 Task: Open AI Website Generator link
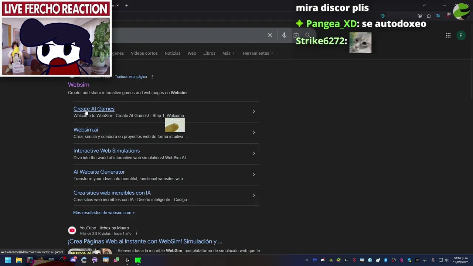tap(99, 172)
